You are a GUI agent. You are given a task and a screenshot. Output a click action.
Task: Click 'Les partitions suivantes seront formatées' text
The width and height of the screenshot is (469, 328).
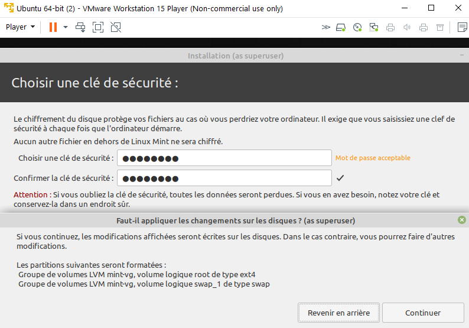click(91, 265)
